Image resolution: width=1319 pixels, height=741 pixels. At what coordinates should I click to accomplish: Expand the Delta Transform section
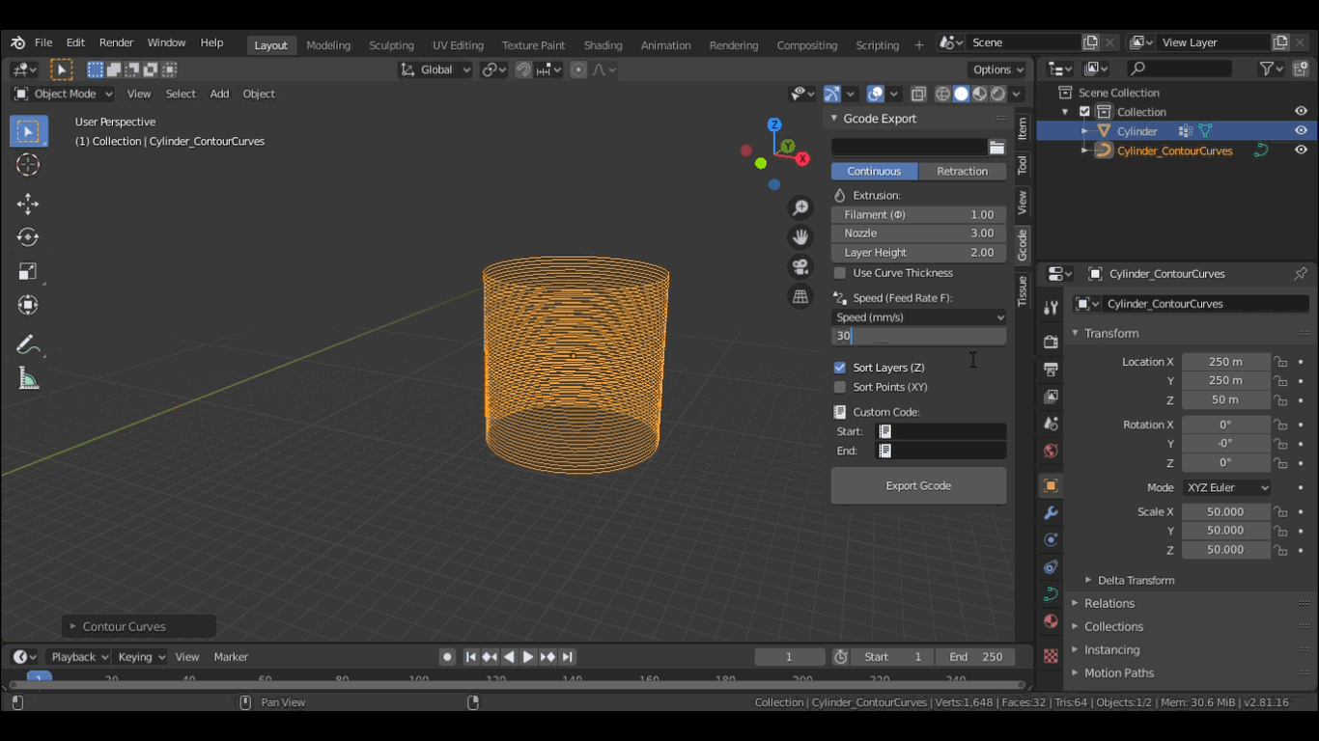click(1136, 580)
